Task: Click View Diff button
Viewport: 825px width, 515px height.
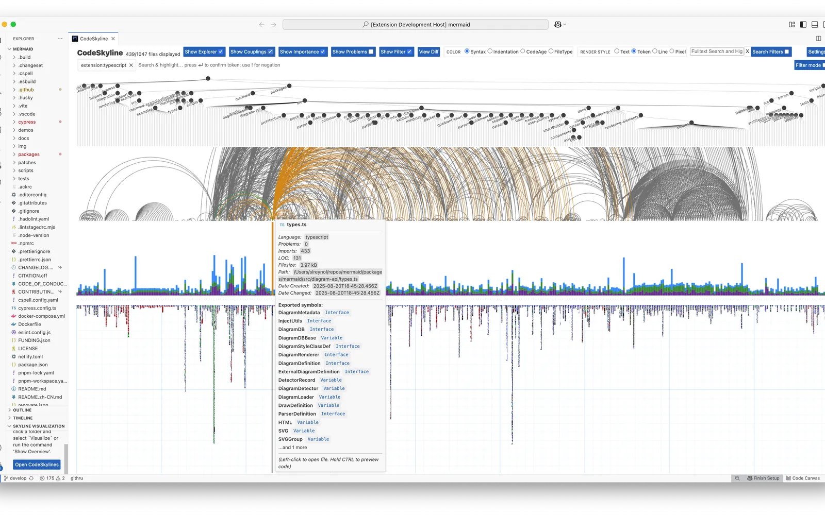Action: [x=428, y=51]
